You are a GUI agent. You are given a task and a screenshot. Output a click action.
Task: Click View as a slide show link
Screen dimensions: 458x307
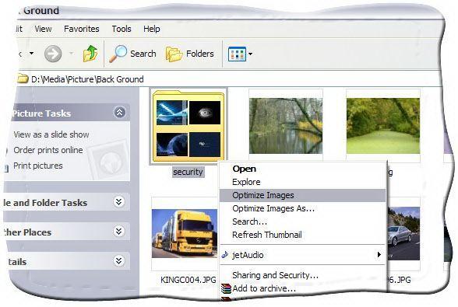(x=51, y=134)
